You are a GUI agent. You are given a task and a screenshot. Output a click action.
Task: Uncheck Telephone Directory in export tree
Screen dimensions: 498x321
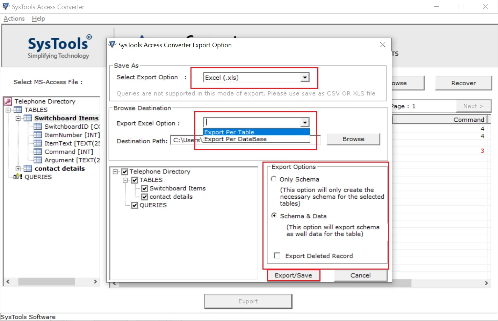[x=125, y=172]
